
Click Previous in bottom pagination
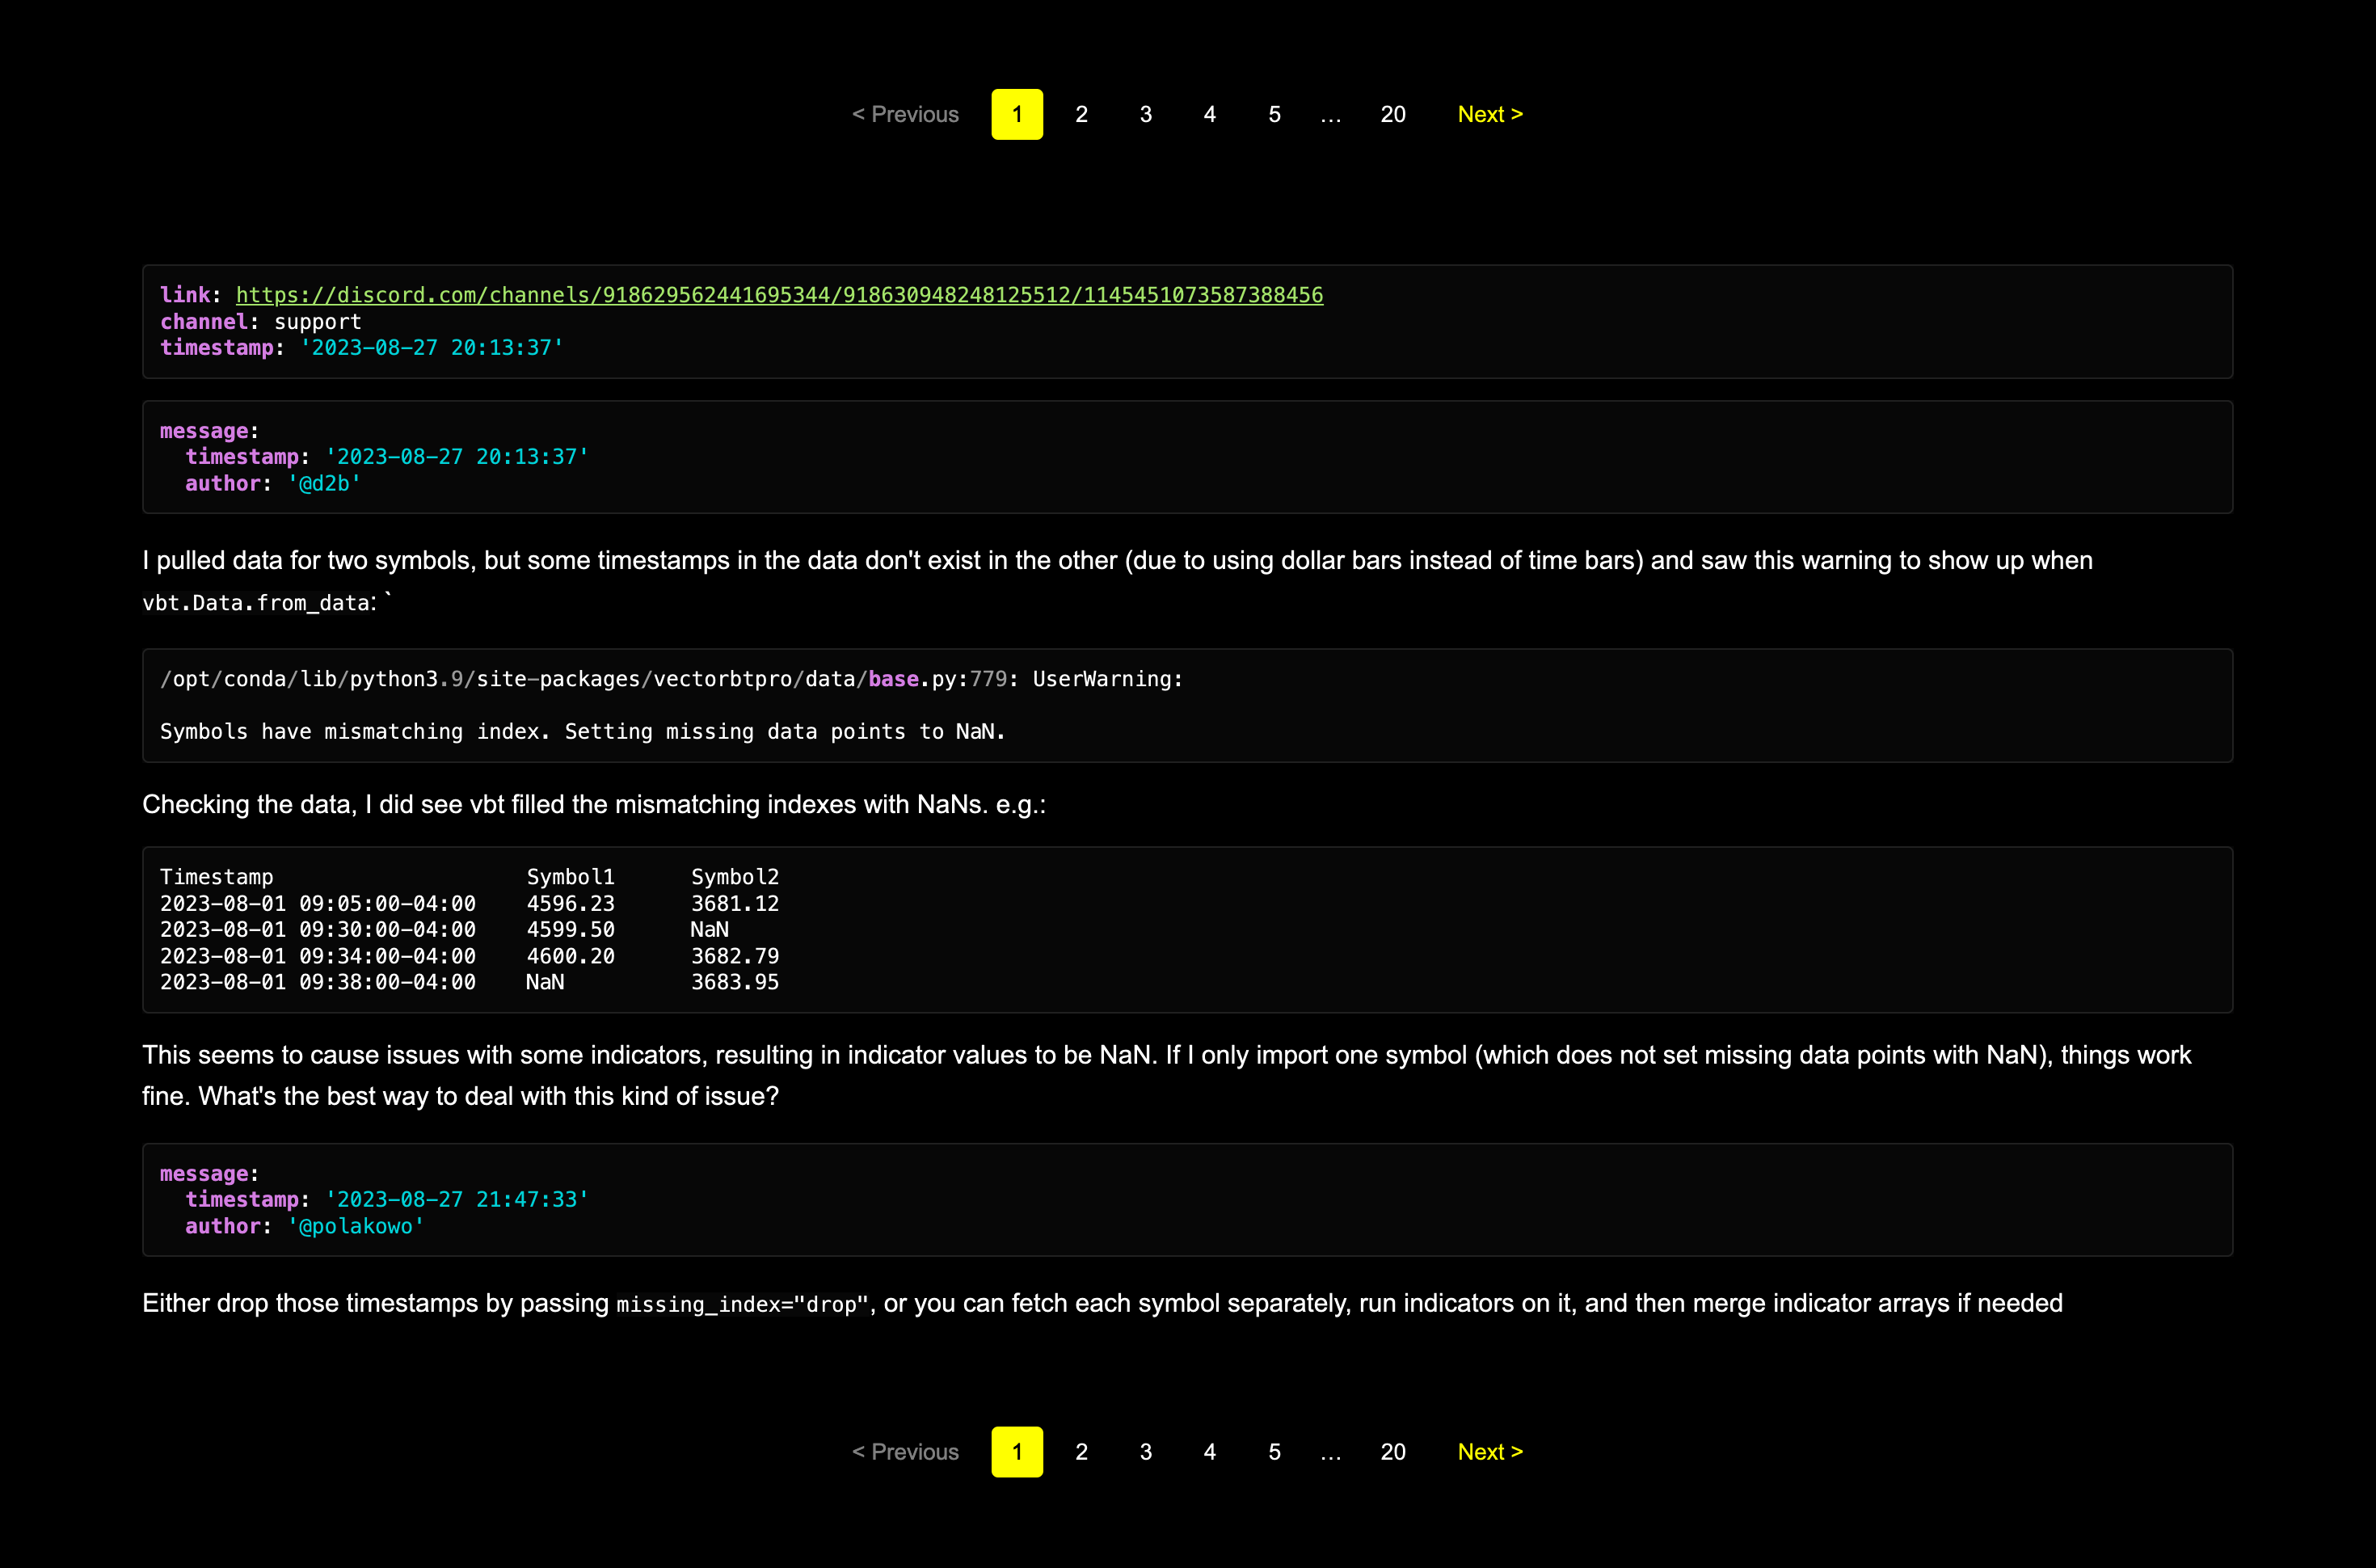[904, 1451]
